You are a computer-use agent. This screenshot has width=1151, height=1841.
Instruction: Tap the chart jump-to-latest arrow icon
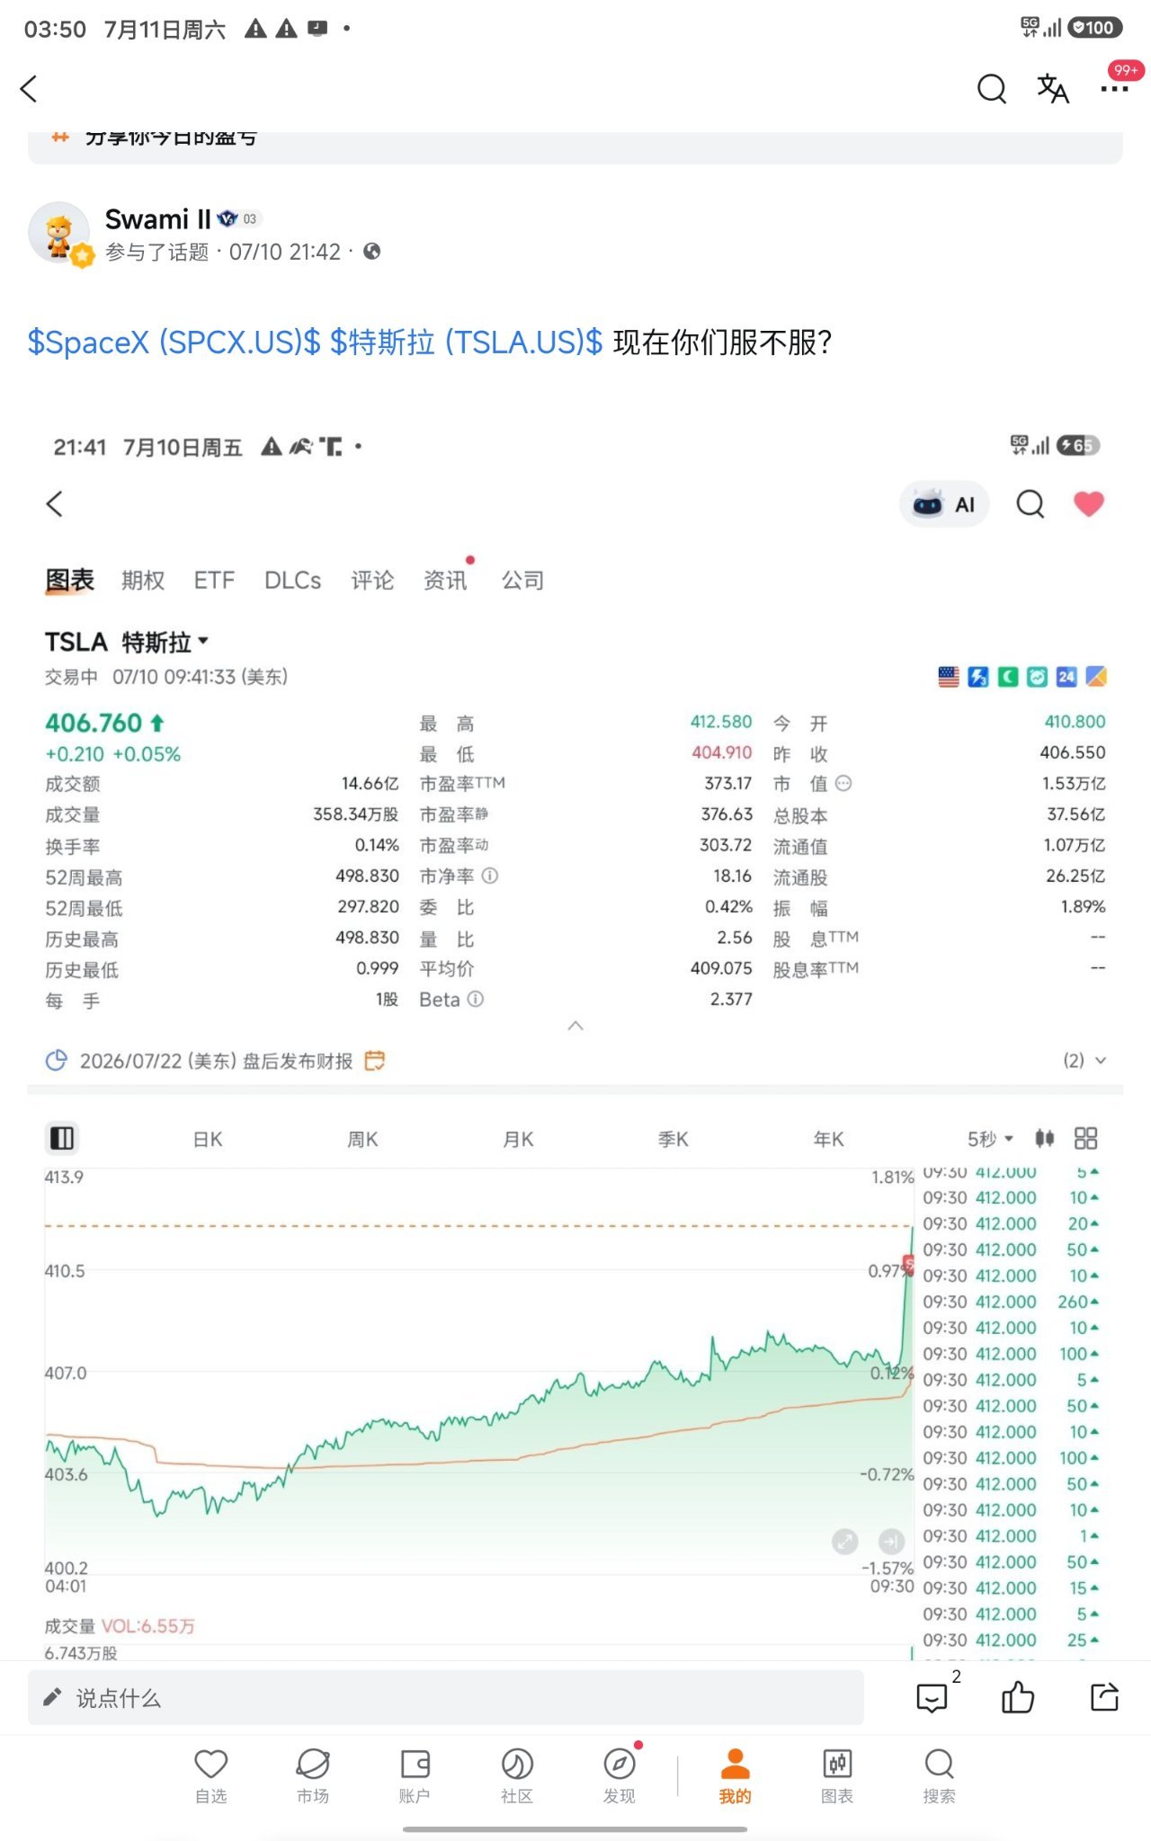(x=891, y=1542)
